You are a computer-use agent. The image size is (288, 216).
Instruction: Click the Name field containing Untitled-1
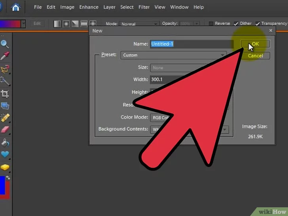(192, 44)
